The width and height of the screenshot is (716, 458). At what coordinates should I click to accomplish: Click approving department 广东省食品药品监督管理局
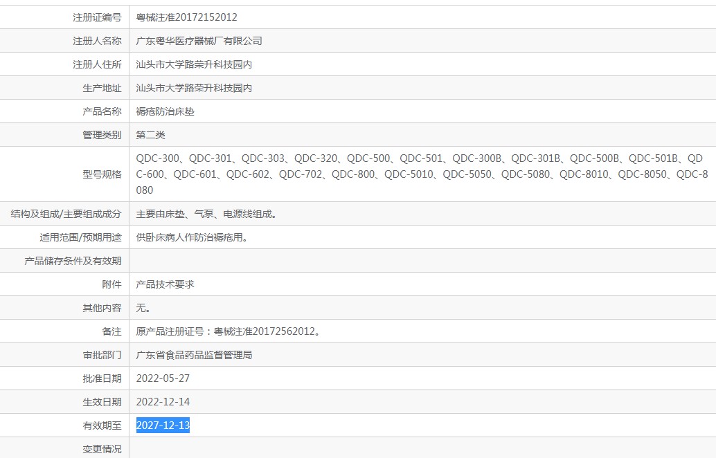click(194, 355)
